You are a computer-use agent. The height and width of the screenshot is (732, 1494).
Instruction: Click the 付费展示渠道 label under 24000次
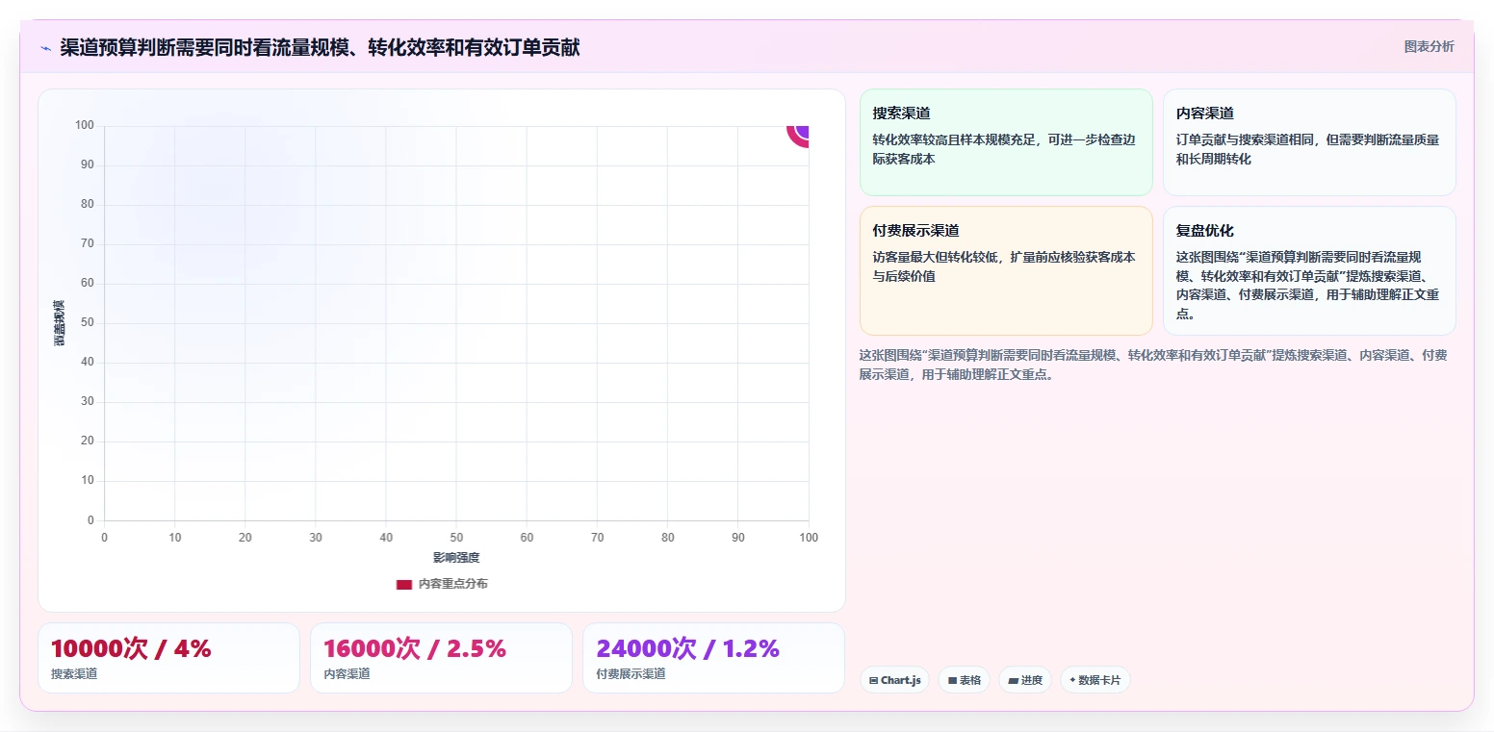[631, 674]
